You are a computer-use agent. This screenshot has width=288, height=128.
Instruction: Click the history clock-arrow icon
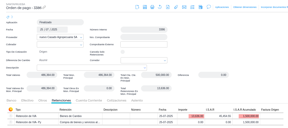pos(160,7)
